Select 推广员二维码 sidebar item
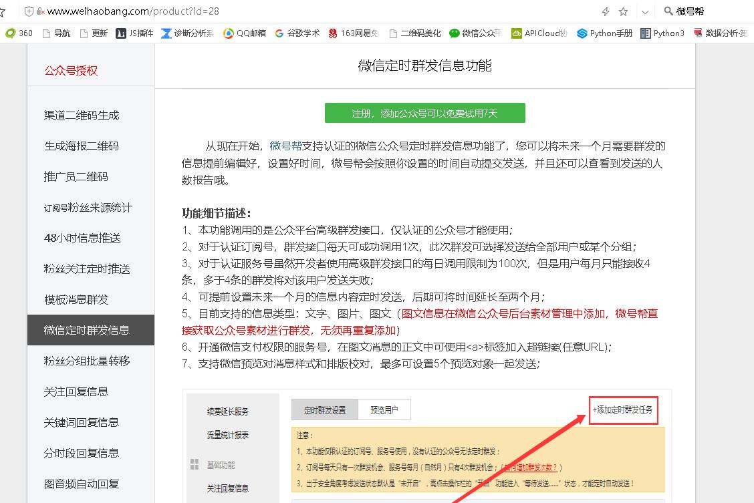This screenshot has width=754, height=503. (x=76, y=177)
